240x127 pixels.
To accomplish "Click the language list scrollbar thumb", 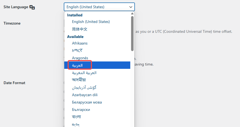I will (x=132, y=33).
